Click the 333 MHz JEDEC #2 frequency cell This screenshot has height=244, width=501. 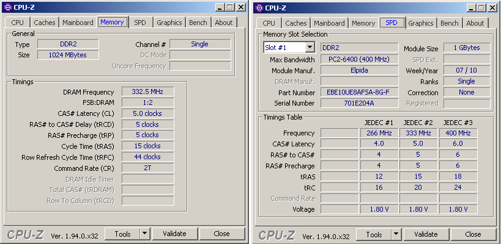[x=418, y=133]
